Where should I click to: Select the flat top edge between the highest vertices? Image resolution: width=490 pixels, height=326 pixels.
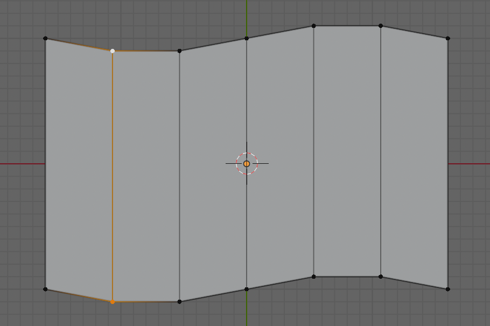click(347, 26)
